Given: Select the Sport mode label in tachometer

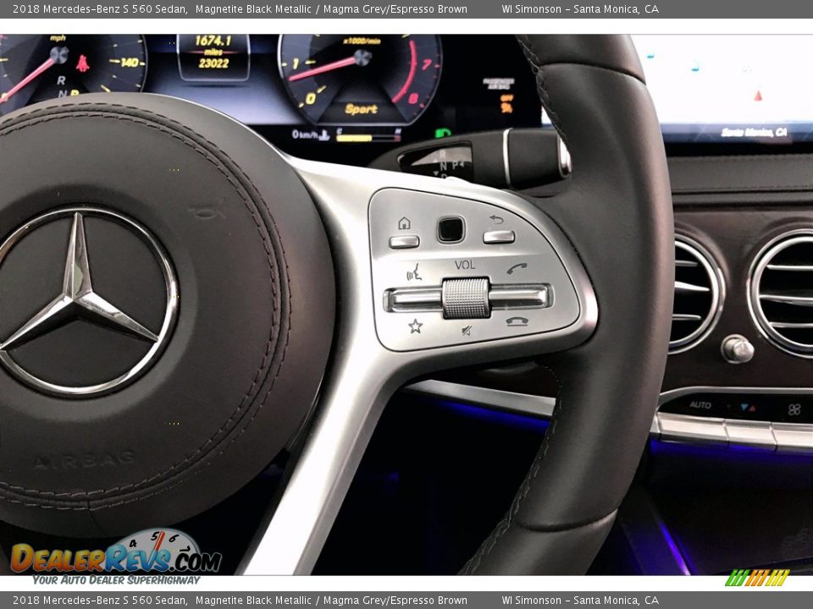Looking at the screenshot, I should 361,109.
